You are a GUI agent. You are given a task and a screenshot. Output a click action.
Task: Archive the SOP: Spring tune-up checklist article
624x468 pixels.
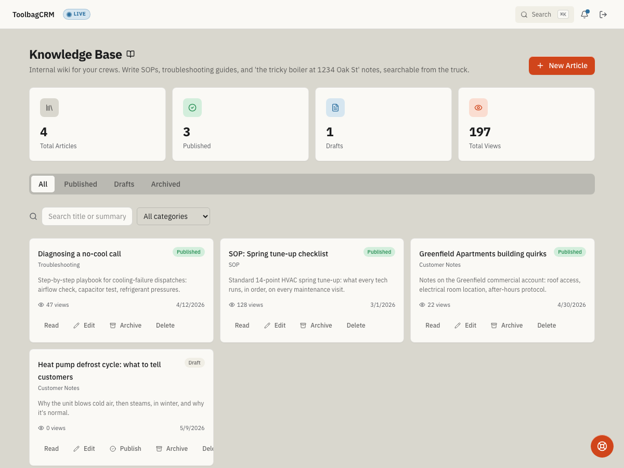point(316,326)
